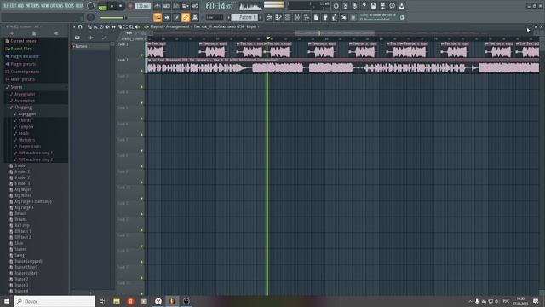Open the EDIT menu
Image resolution: width=545 pixels, height=307 pixels.
[x=13, y=6]
